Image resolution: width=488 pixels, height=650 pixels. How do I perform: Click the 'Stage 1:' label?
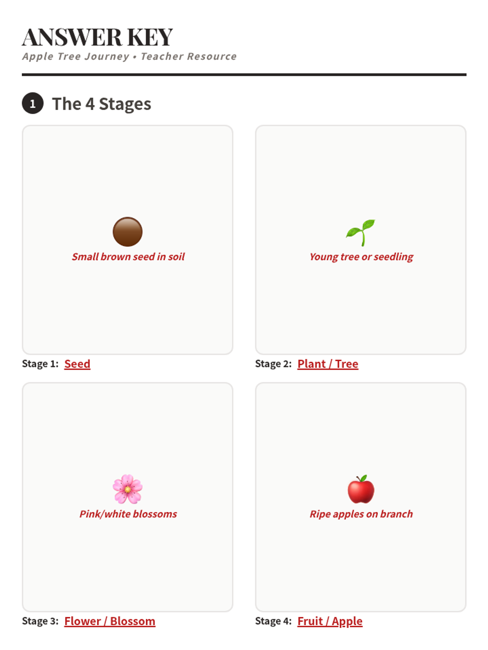point(40,364)
